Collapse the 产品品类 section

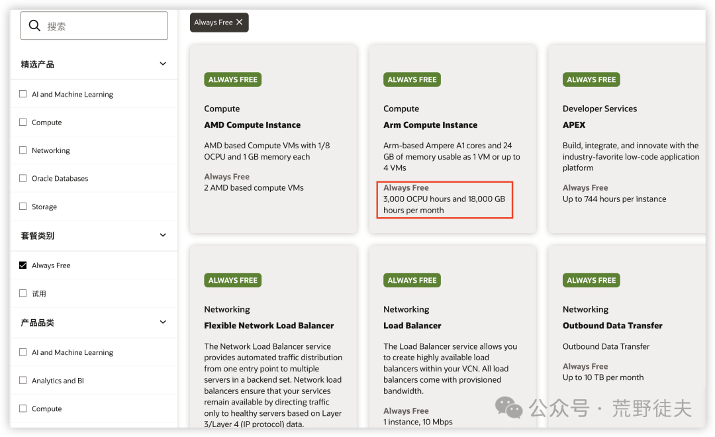pos(163,322)
